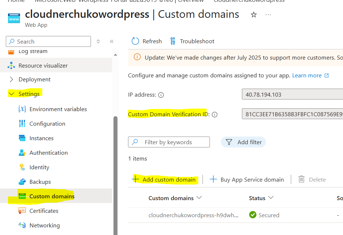Screen dimensions: 343x235
Task: Click the update notice info icon
Action: (x=137, y=57)
